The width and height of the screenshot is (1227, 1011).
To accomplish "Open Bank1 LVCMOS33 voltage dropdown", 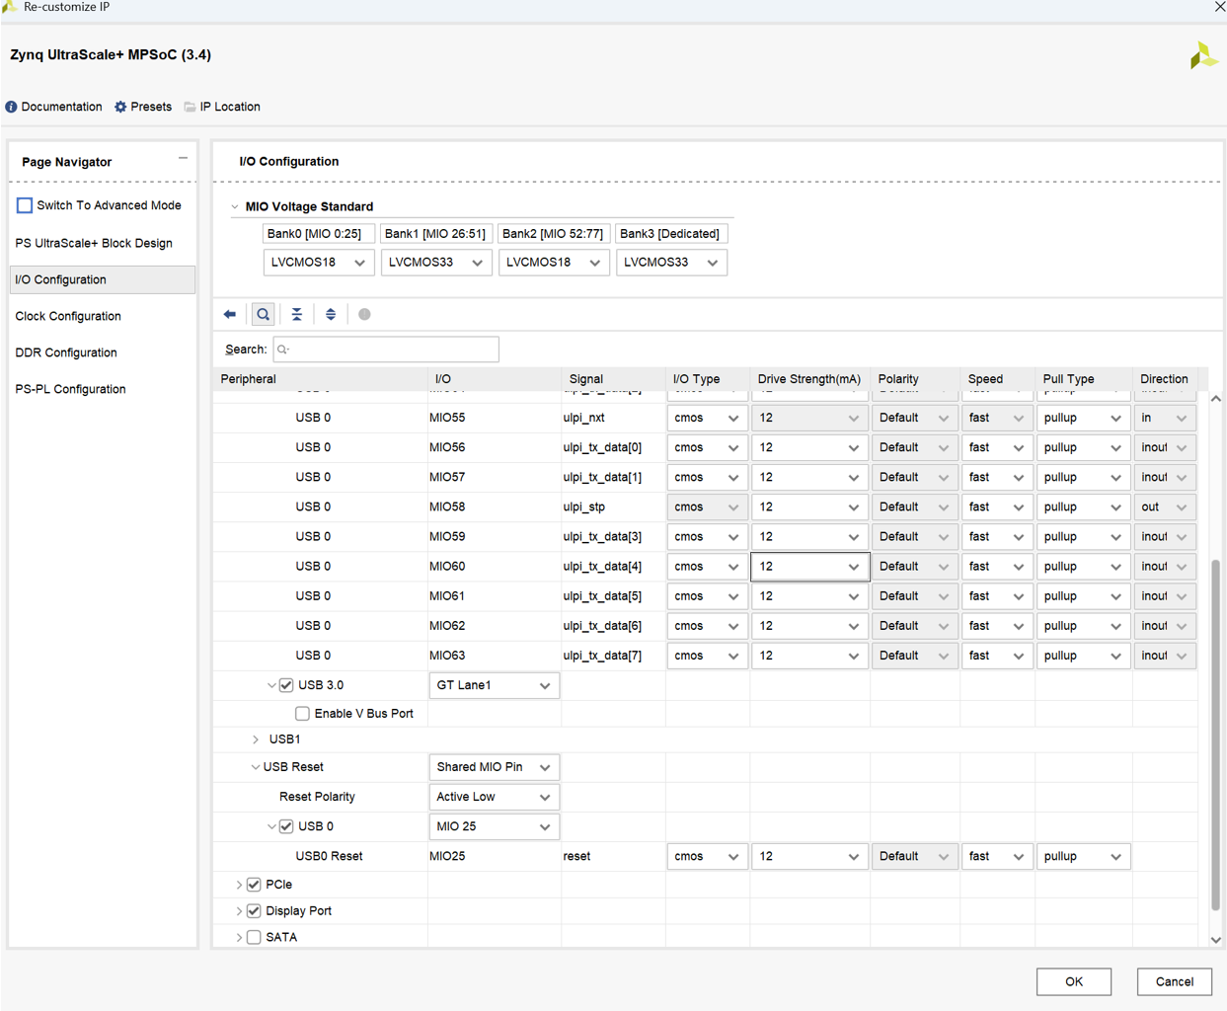I will pyautogui.click(x=436, y=263).
